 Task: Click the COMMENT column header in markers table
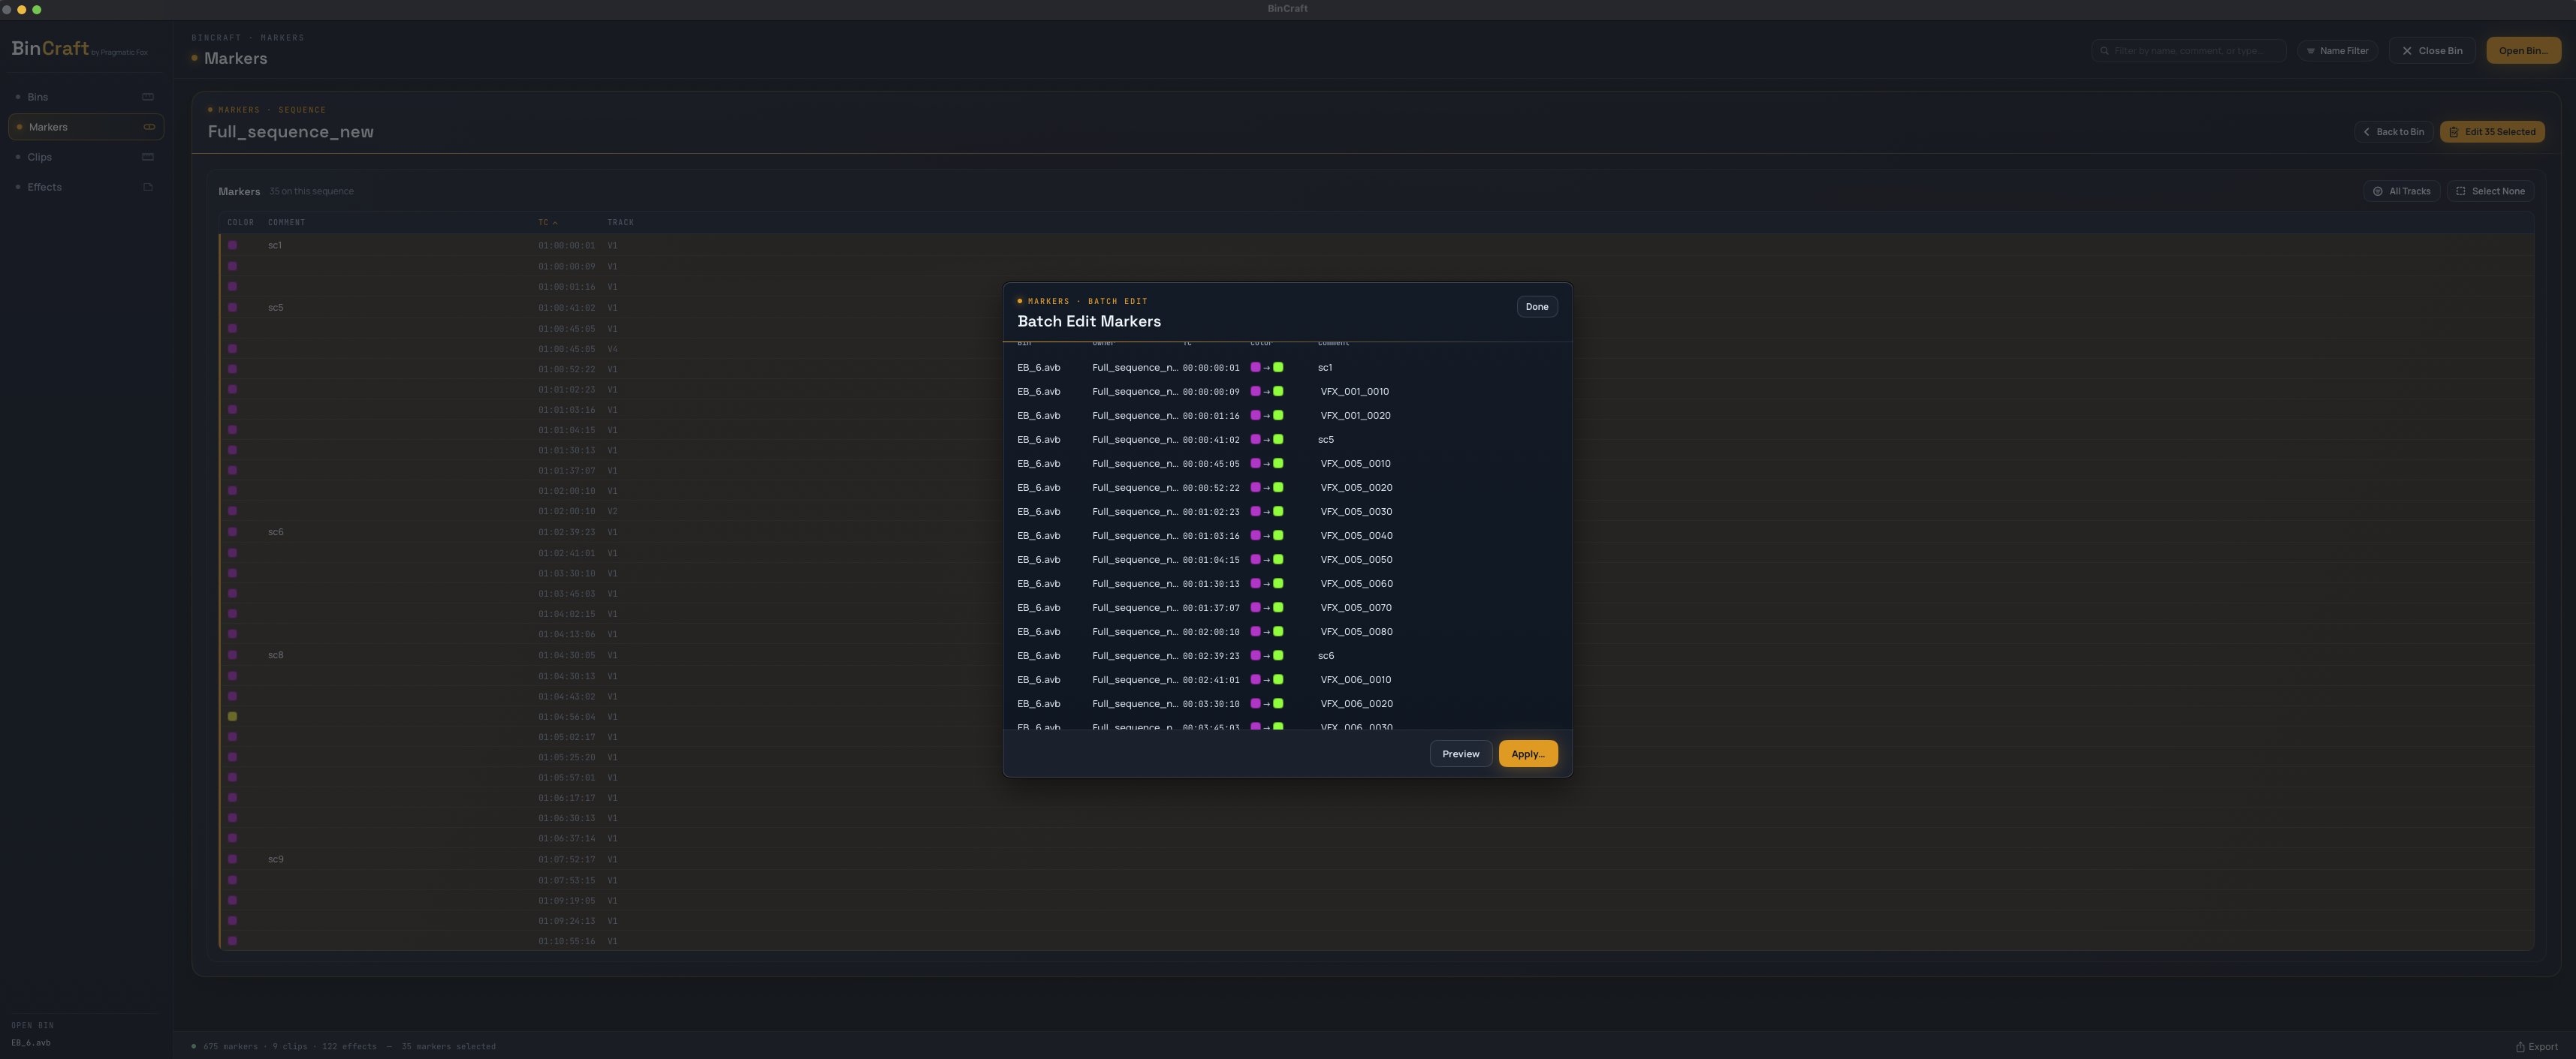(286, 223)
